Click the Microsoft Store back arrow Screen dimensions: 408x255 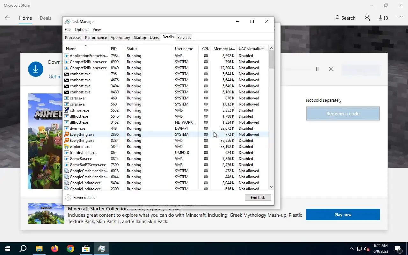coord(8,18)
